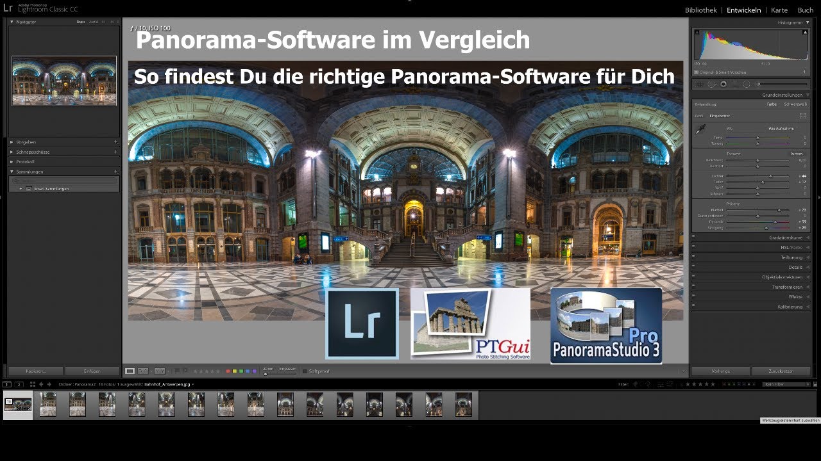Expand the Vorgaben panel
Viewport: 821px width, 461px height.
12,142
